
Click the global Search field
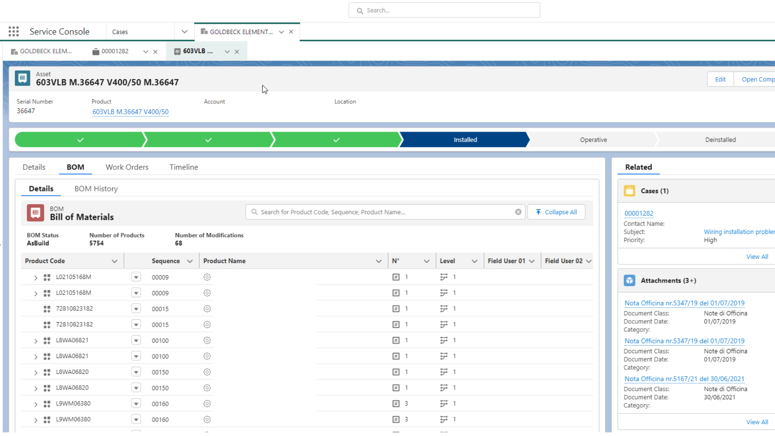coord(444,10)
